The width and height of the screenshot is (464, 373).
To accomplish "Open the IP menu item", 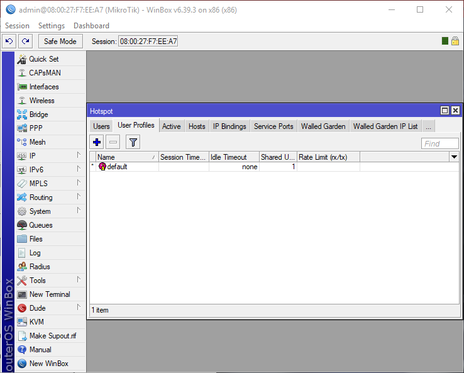I will [x=50, y=156].
